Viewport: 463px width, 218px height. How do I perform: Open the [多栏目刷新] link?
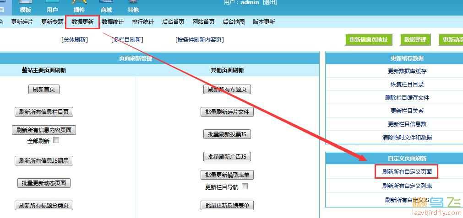point(127,40)
